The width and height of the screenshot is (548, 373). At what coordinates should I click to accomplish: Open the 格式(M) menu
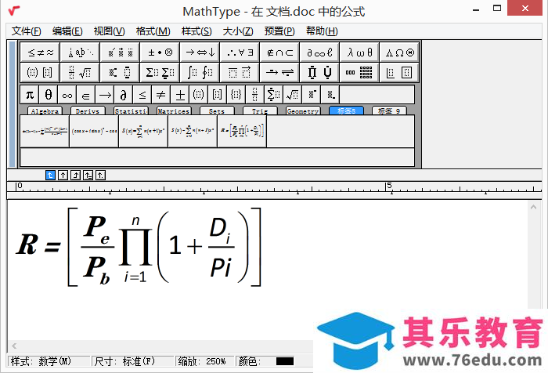click(x=153, y=31)
